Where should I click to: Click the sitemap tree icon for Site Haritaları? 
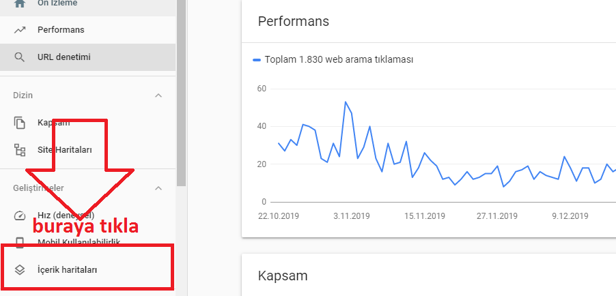point(20,149)
